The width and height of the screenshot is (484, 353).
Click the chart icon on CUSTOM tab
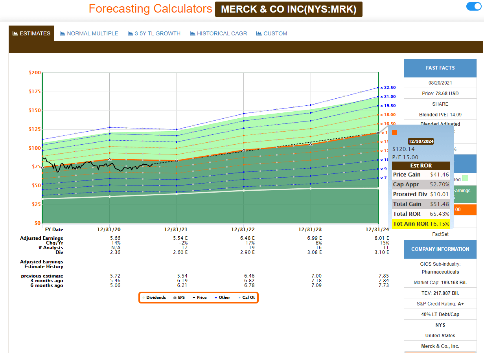[259, 33]
